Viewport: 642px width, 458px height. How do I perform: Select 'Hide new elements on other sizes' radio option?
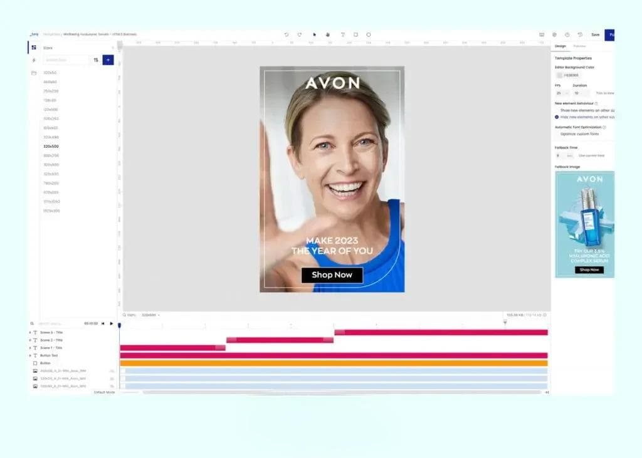555,117
